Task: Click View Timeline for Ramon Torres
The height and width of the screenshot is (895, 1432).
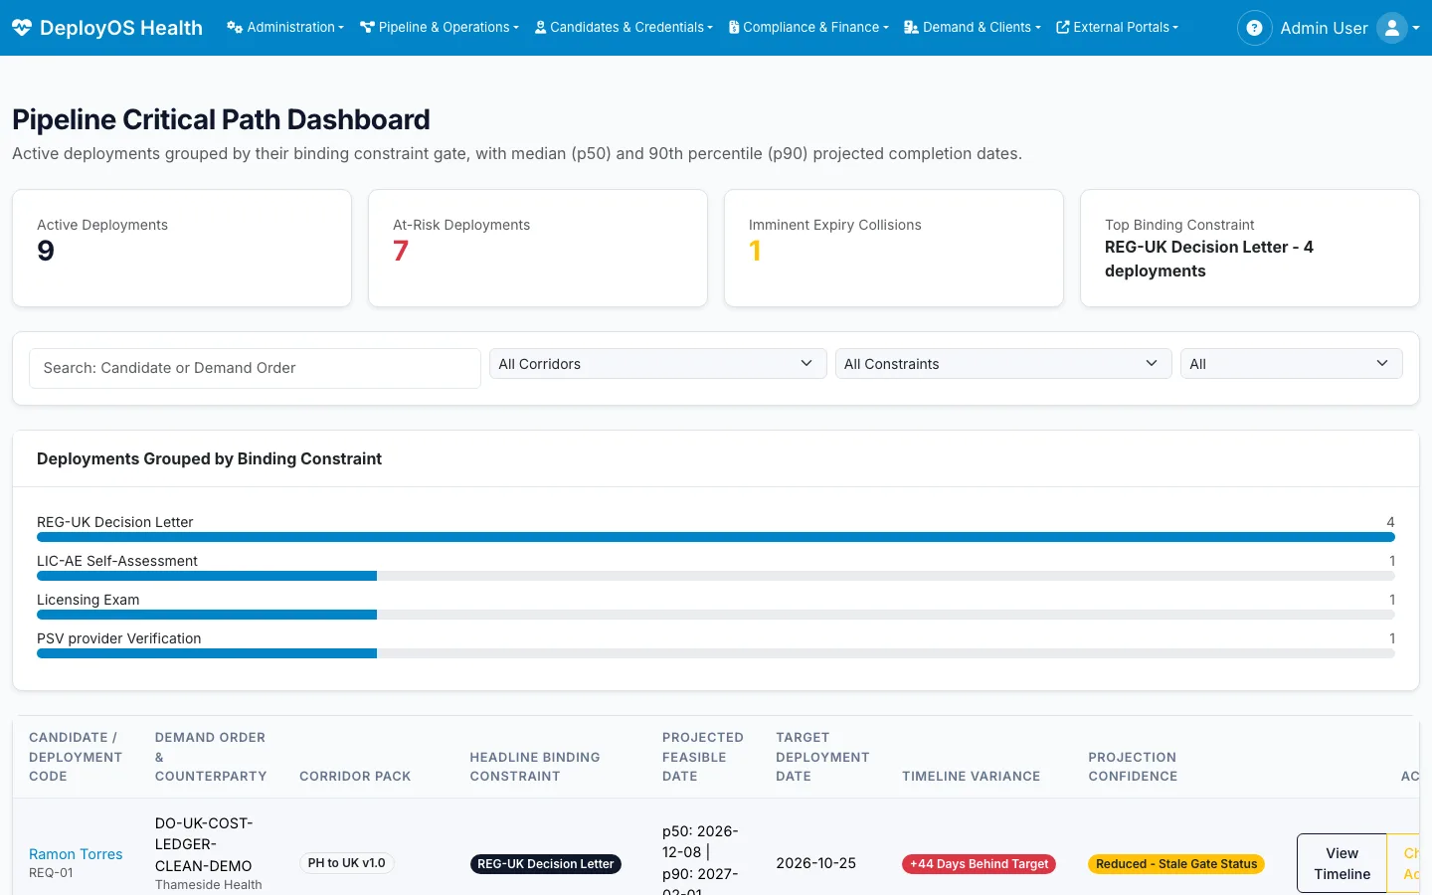Action: point(1342,863)
